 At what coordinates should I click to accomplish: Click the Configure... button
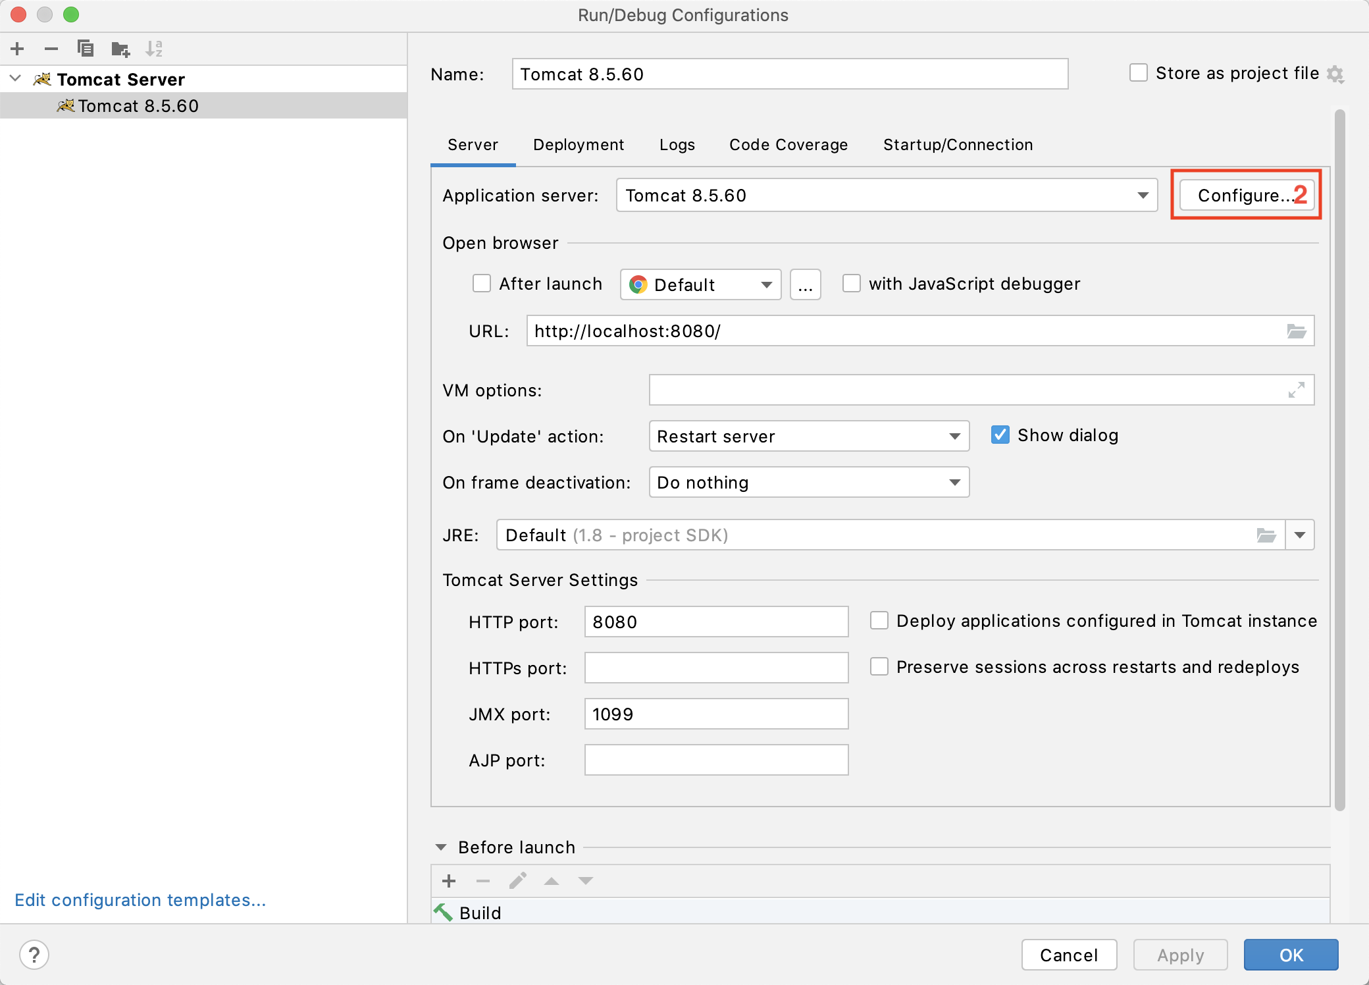(x=1245, y=195)
